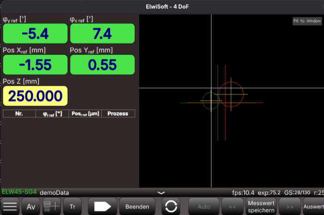Click Fit to Window button

point(307,21)
